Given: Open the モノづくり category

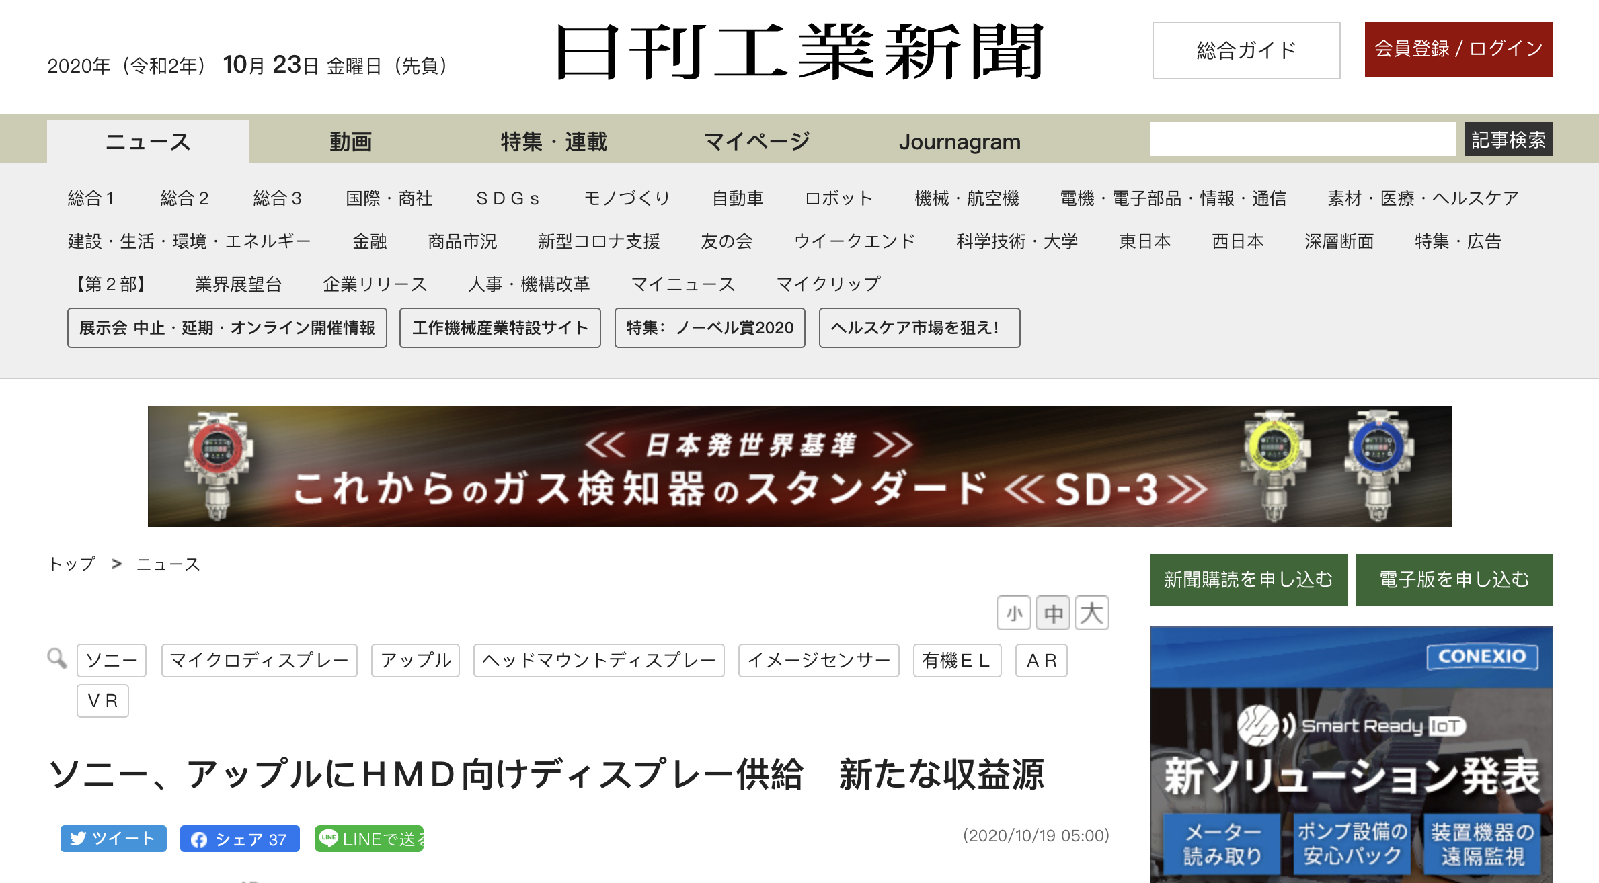Looking at the screenshot, I should pos(627,198).
